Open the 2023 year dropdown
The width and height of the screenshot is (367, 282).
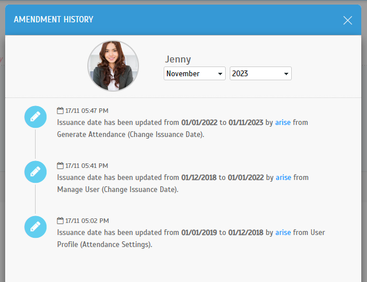(261, 73)
